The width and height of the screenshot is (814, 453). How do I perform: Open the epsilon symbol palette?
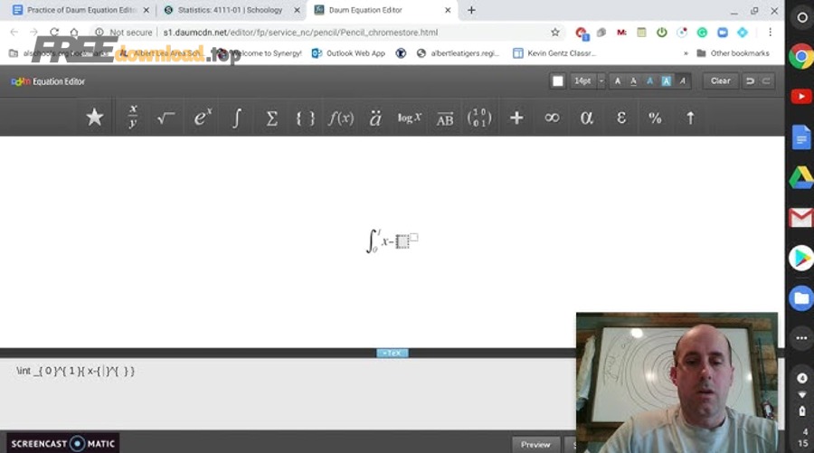(x=620, y=118)
